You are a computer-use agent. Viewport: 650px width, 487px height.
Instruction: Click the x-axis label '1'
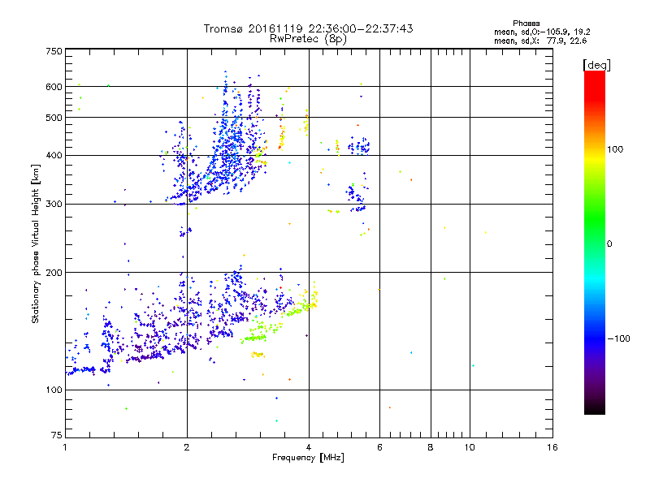tap(65, 447)
